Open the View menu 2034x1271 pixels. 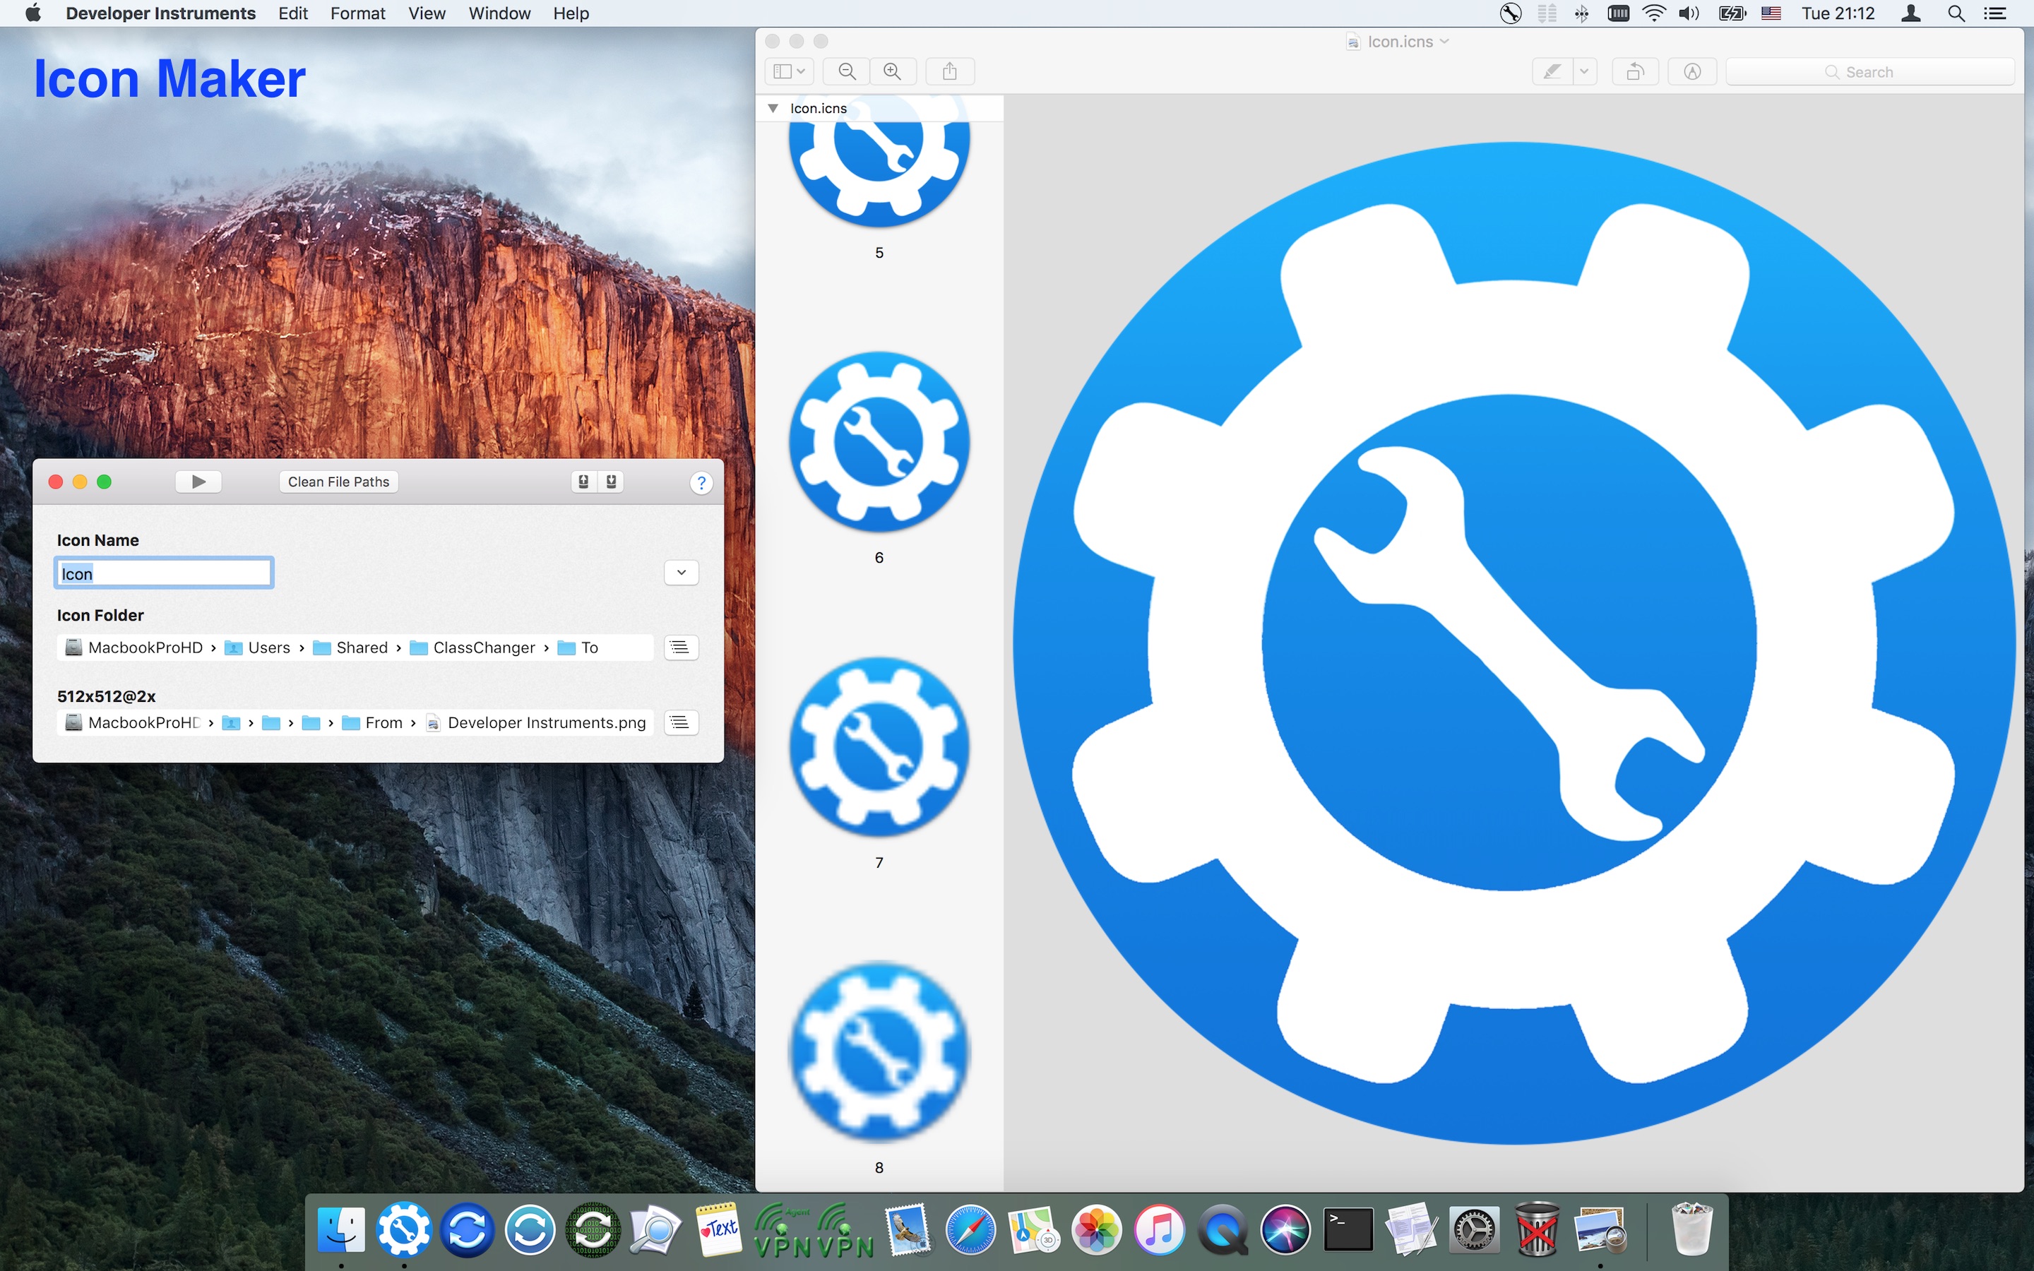click(427, 13)
